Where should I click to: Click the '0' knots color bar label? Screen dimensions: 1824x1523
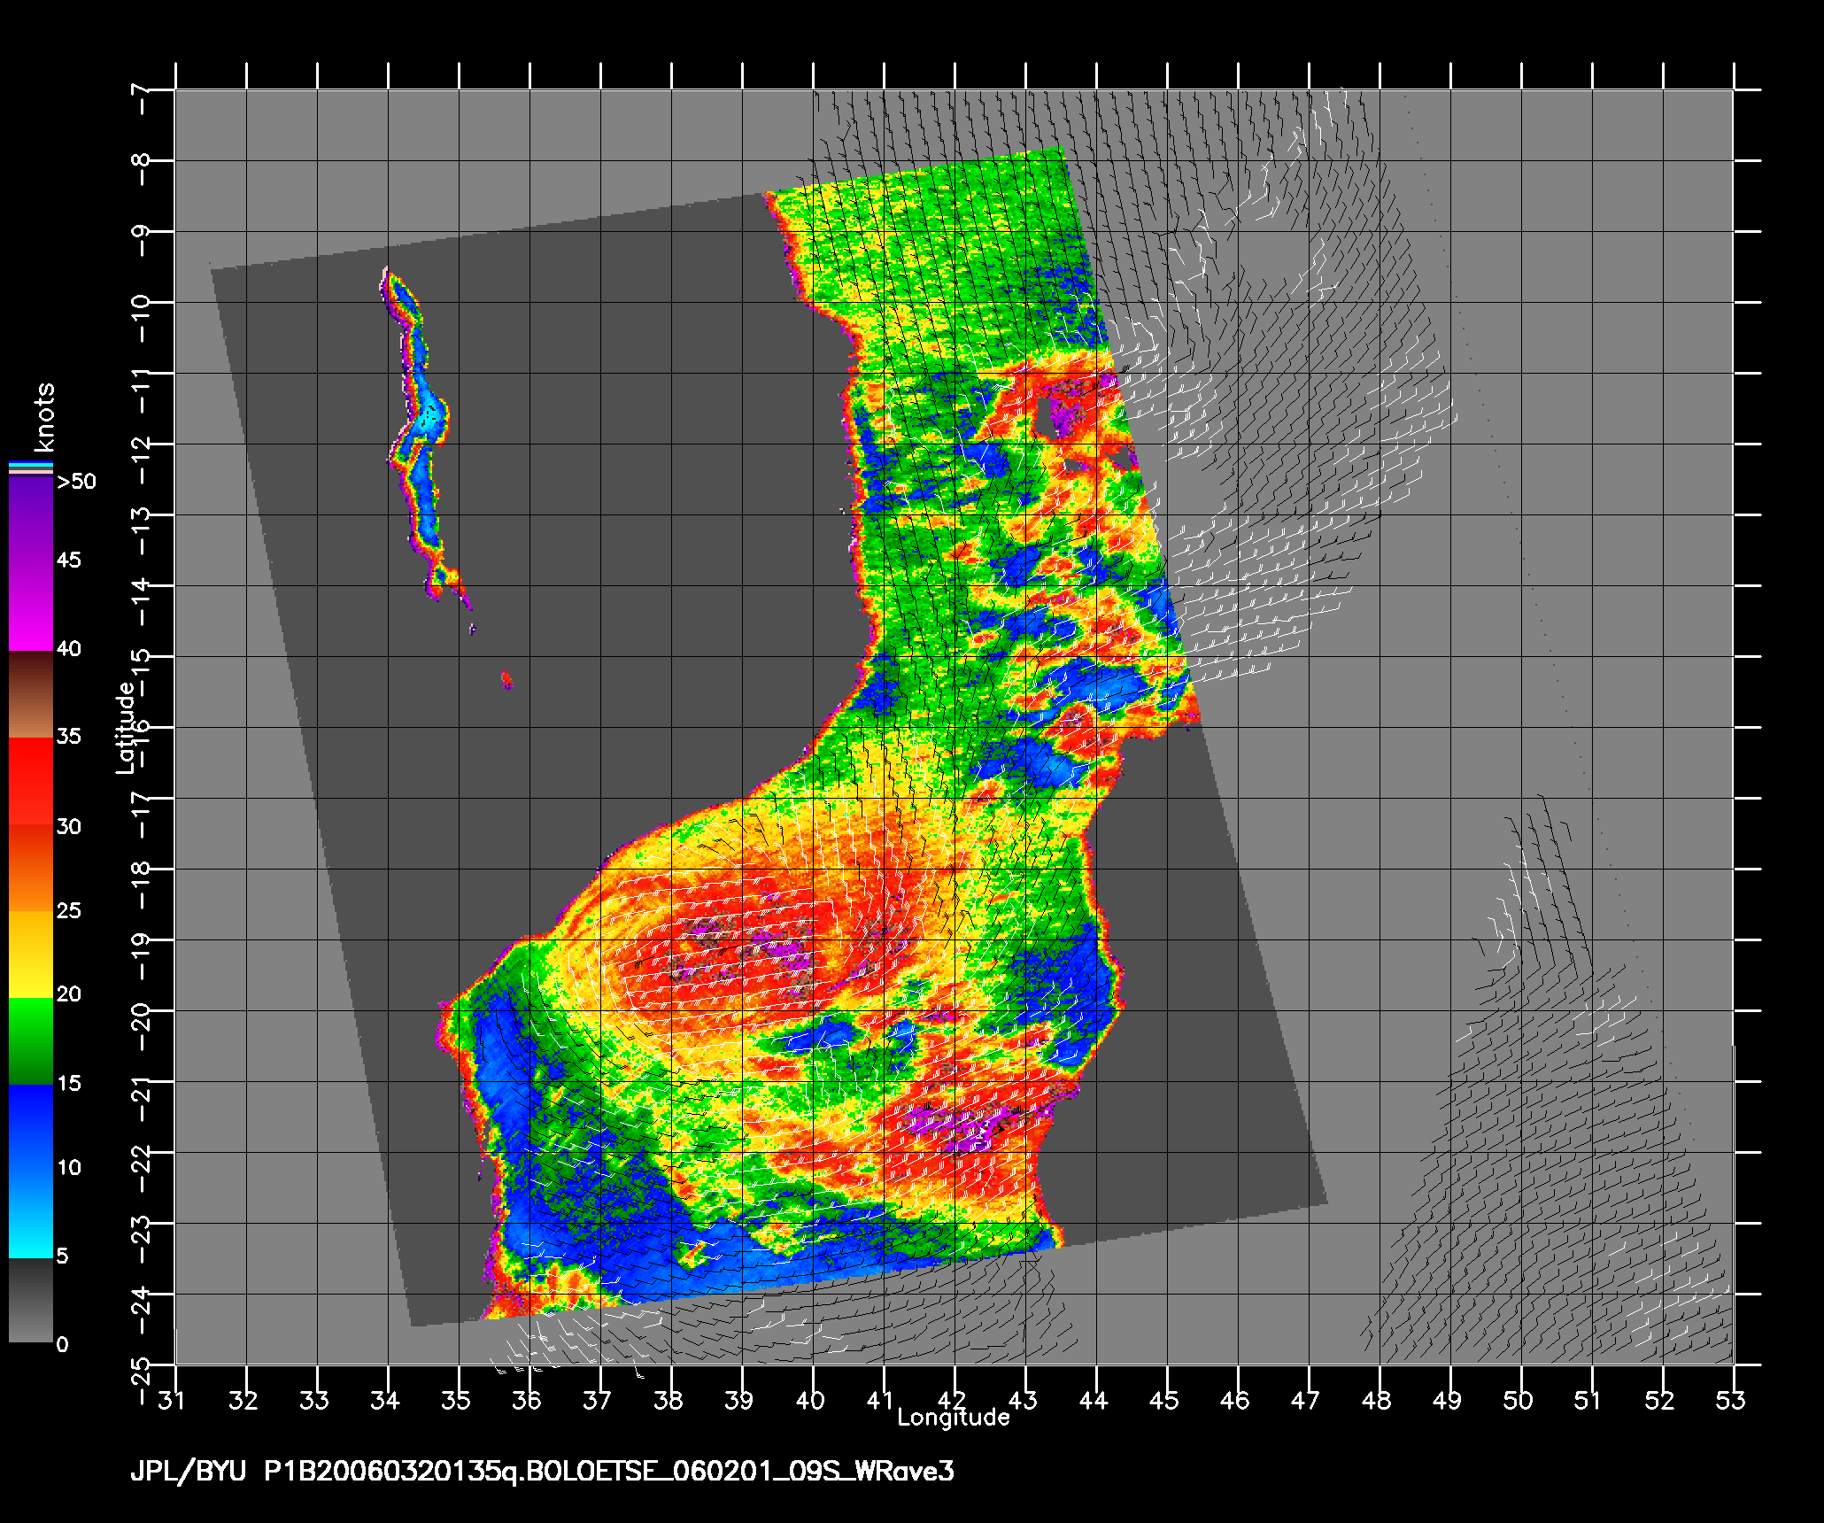(62, 1344)
